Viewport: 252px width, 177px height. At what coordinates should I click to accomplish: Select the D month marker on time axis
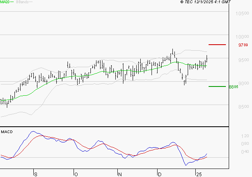click(x=160, y=174)
